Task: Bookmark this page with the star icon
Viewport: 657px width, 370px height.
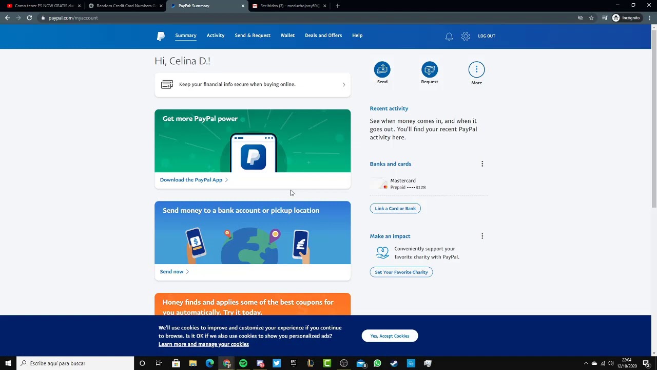Action: pyautogui.click(x=591, y=18)
